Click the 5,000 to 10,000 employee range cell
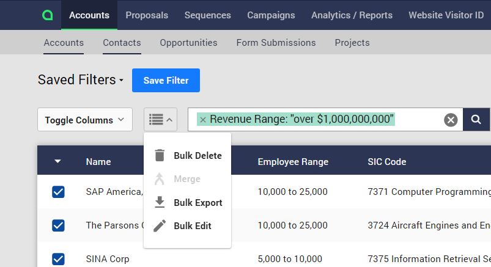This screenshot has width=491, height=267. 290,259
